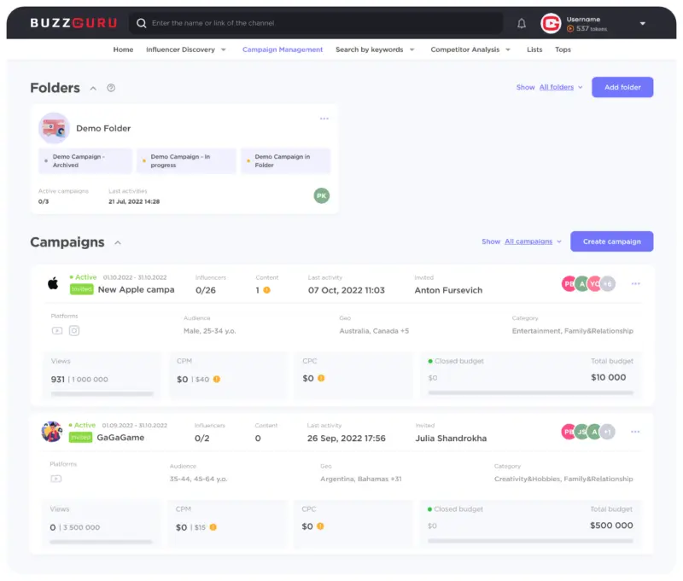
Task: Open GaGaGame campaign three-dot menu
Action: pyautogui.click(x=635, y=432)
